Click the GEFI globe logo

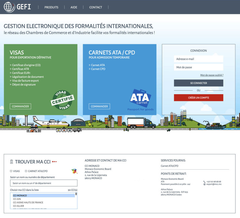pos(9,7)
